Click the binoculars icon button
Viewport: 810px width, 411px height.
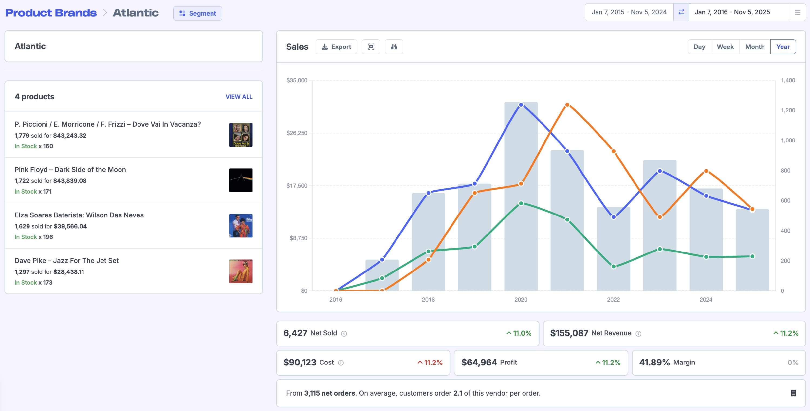(x=394, y=46)
